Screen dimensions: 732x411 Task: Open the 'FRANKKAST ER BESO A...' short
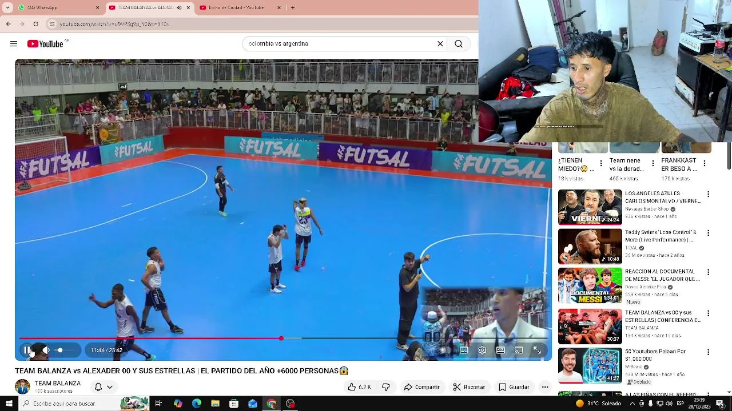(679, 164)
